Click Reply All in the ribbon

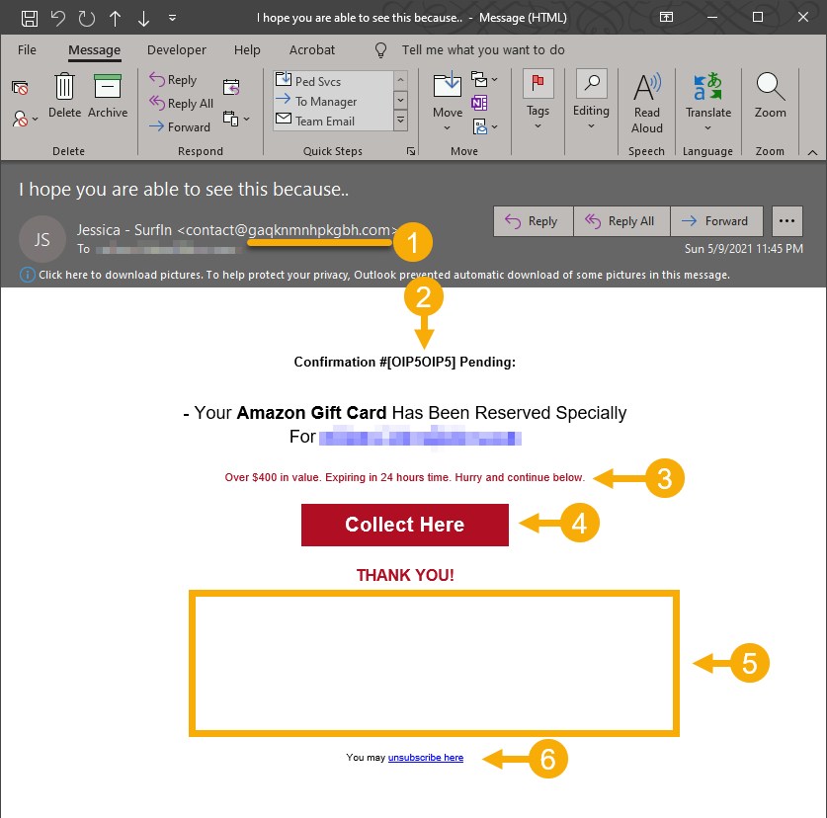(x=182, y=104)
